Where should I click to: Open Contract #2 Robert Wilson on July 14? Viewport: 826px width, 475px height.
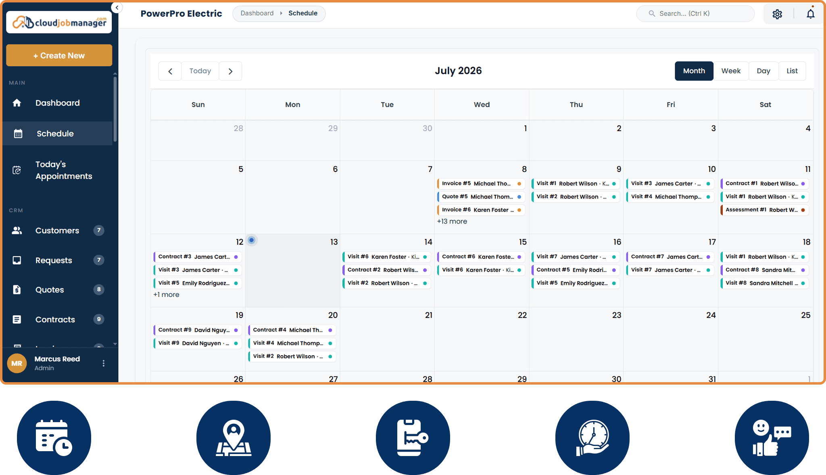387,270
